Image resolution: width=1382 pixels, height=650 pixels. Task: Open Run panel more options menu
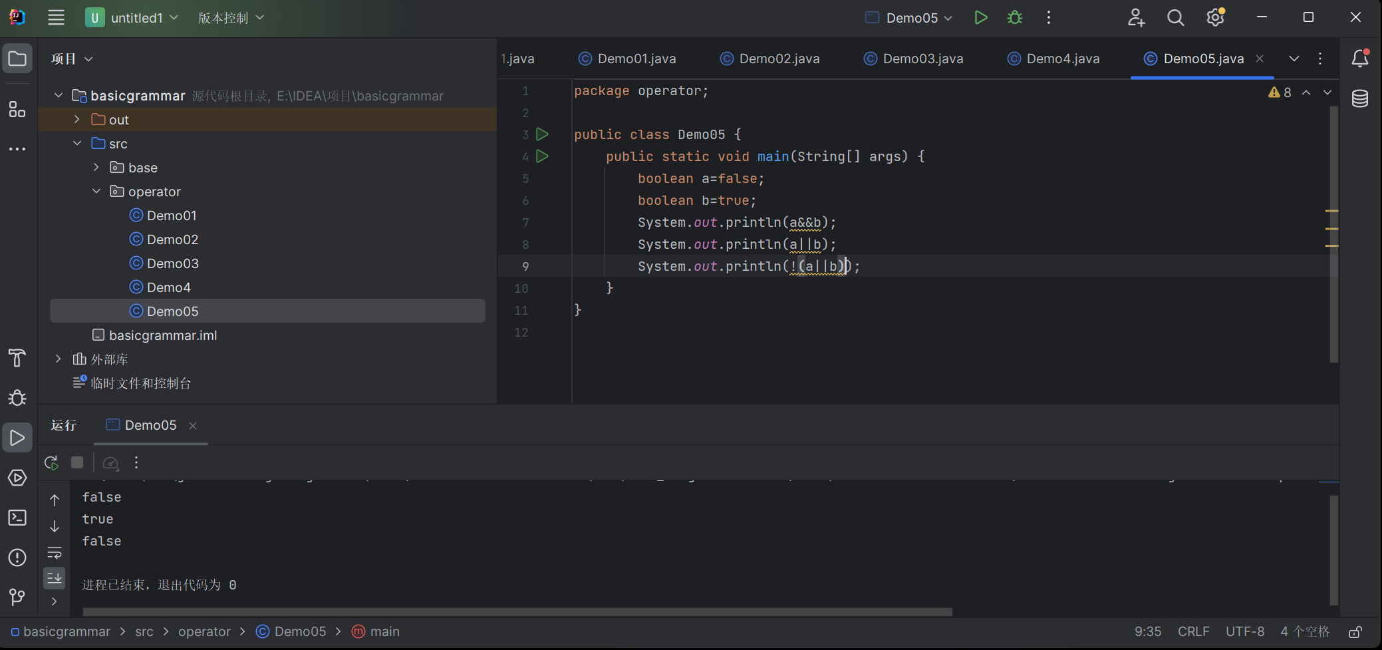(136, 462)
